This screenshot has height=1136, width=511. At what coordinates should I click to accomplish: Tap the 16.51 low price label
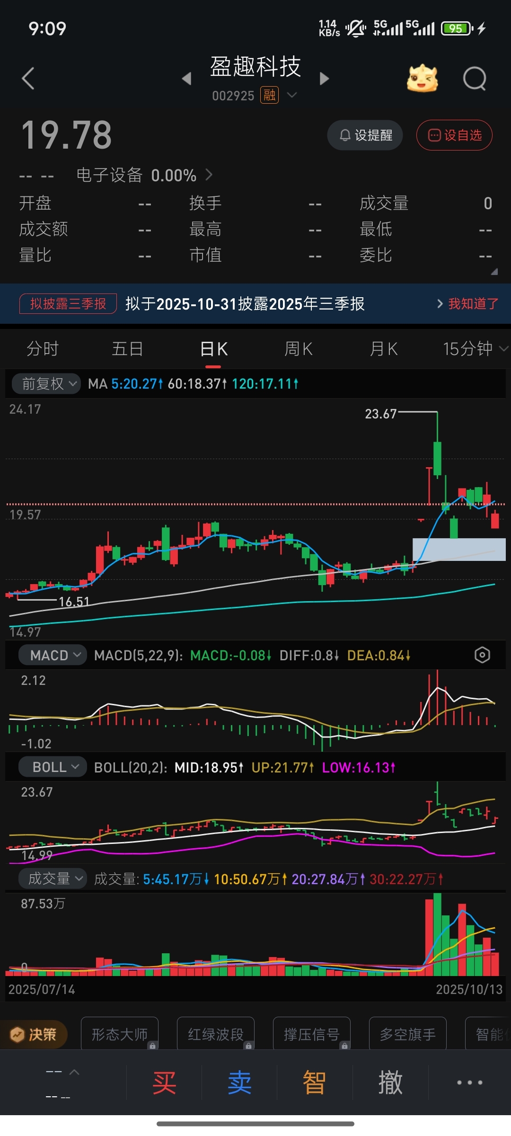(74, 602)
